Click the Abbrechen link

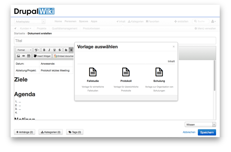click(x=189, y=132)
